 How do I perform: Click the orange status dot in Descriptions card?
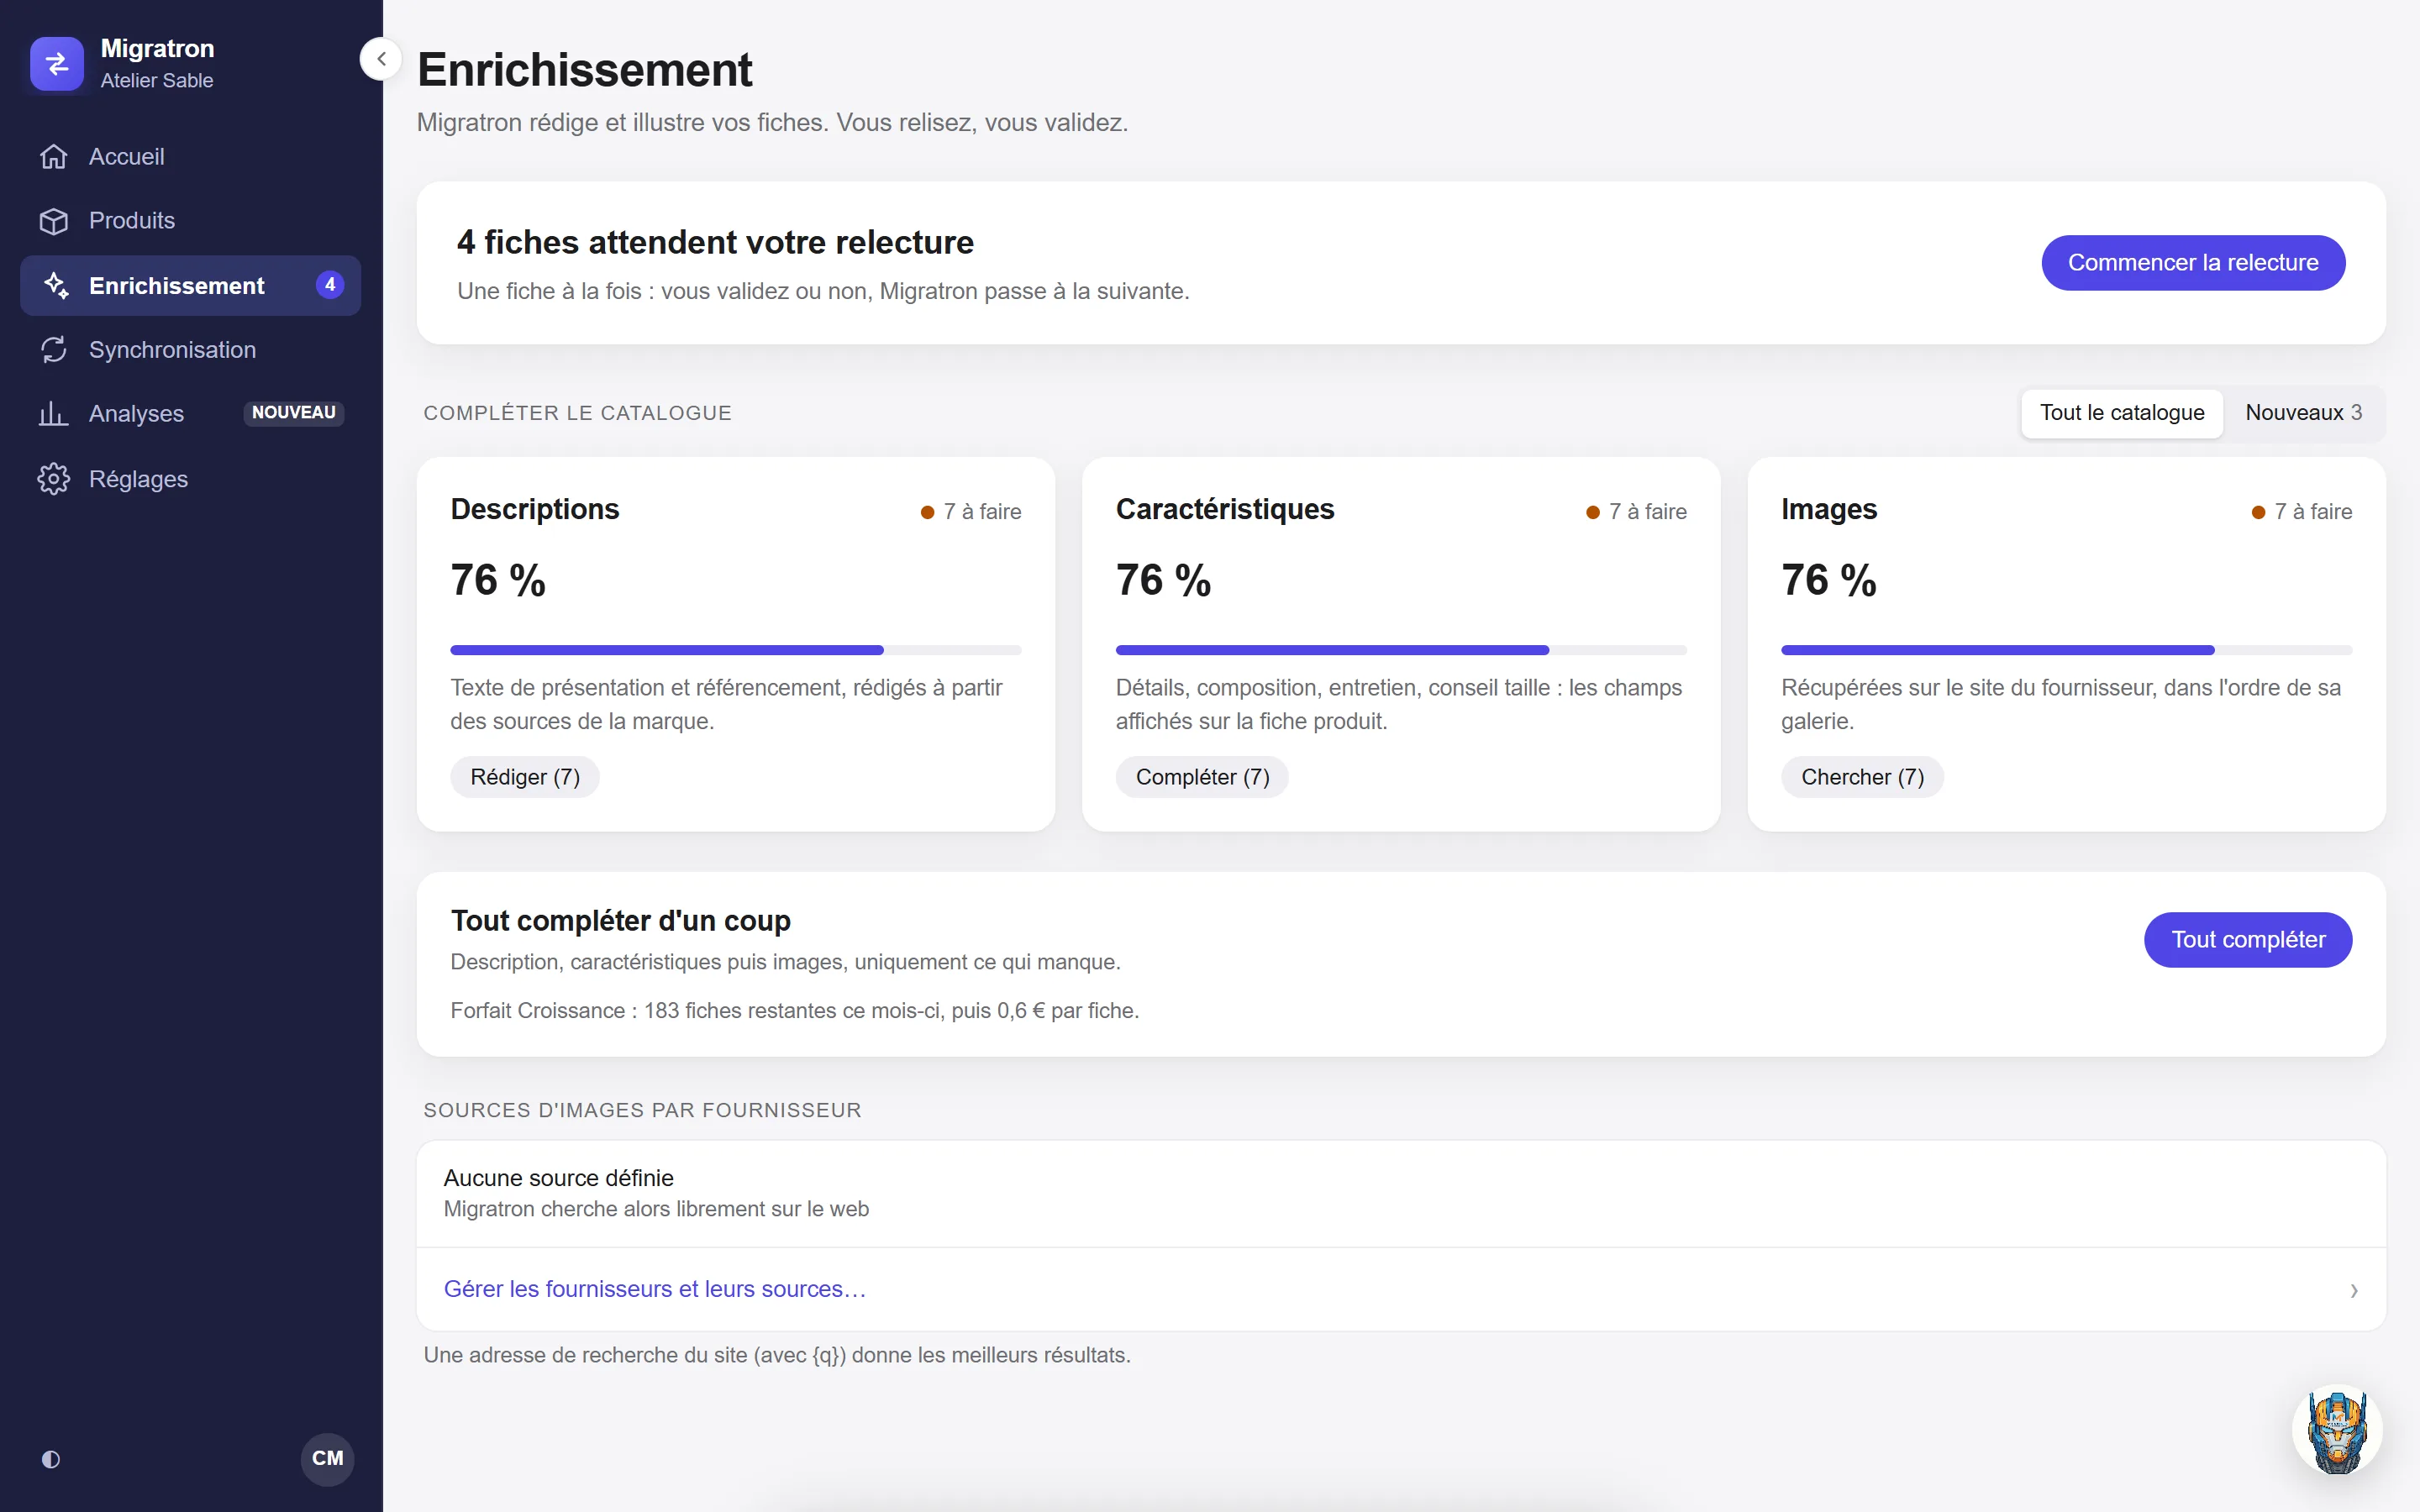coord(927,512)
